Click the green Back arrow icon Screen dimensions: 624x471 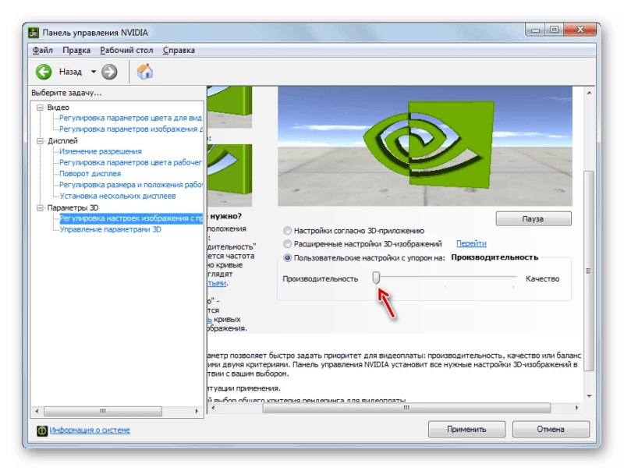click(x=44, y=72)
